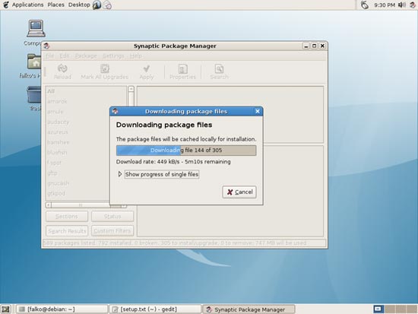The image size is (418, 314).
Task: Click the update notification icon near the clock
Action: 364,5
